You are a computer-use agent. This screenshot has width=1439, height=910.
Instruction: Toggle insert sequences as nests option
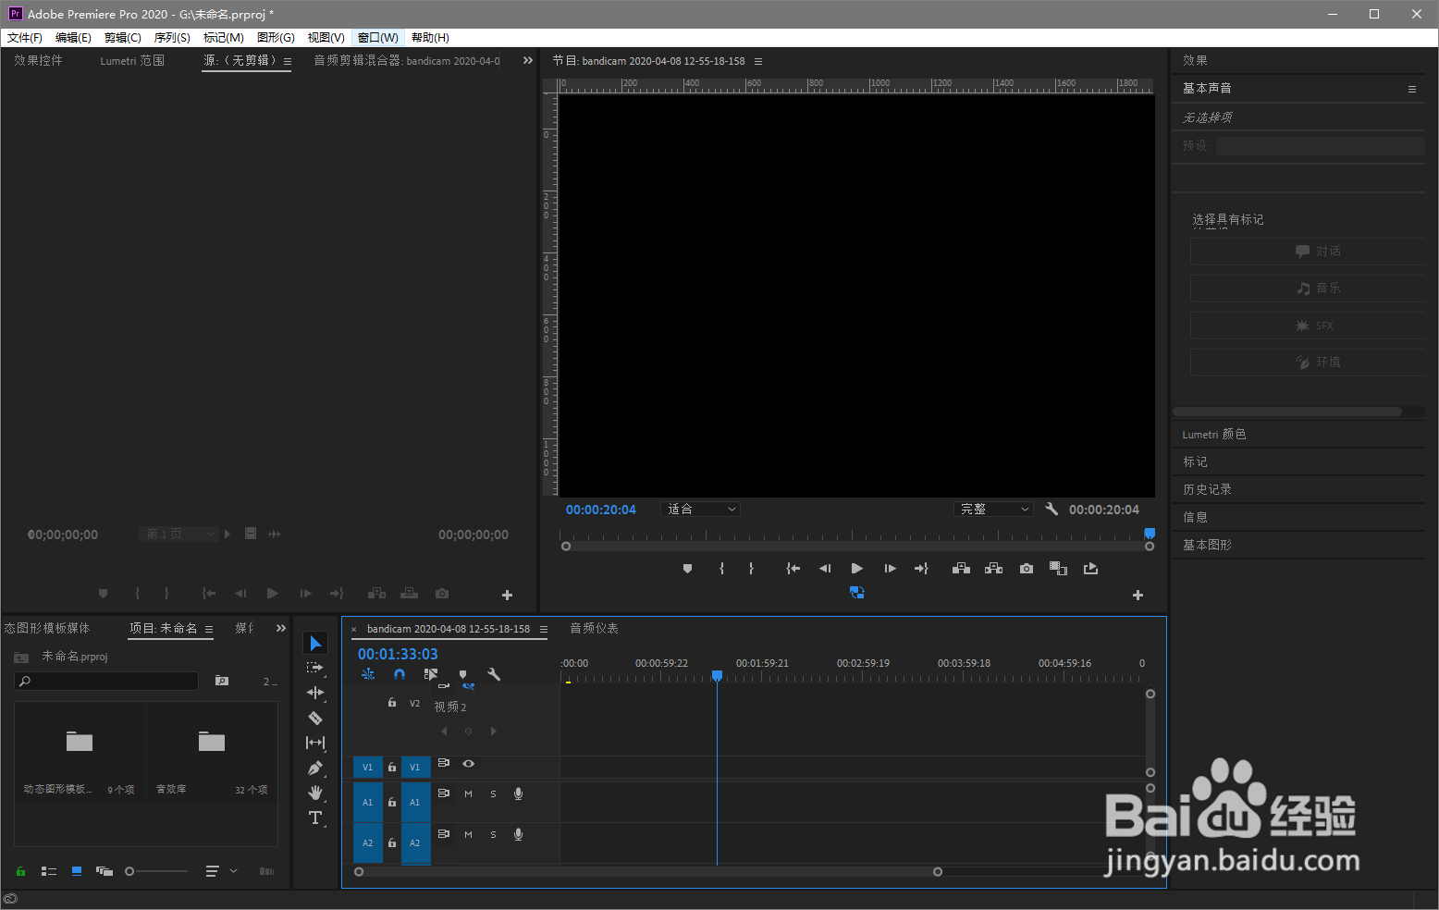click(368, 674)
